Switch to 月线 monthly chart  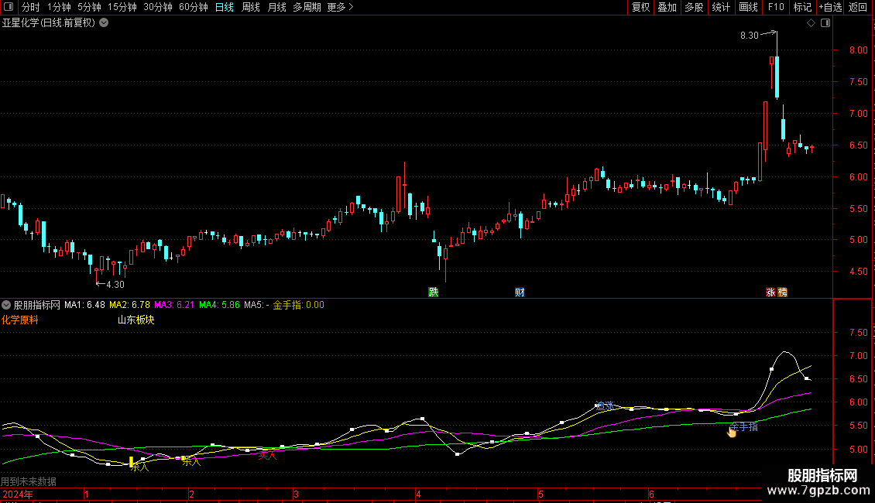tap(276, 7)
